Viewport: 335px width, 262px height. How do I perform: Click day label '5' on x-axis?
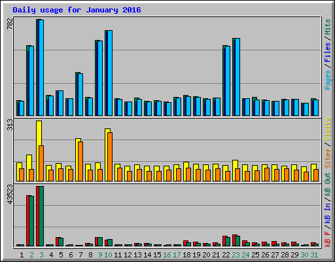coord(61,255)
